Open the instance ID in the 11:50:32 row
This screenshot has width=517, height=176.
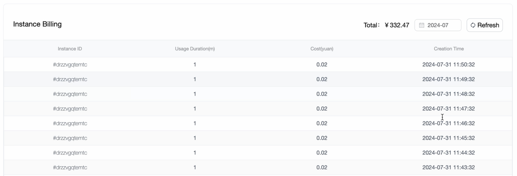point(70,64)
